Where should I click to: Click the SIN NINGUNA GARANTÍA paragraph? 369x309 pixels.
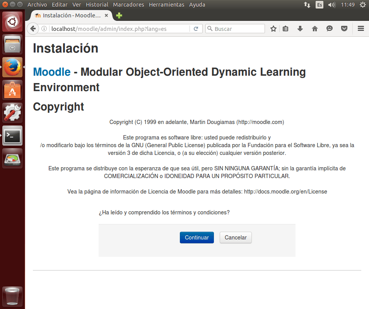pos(197,172)
